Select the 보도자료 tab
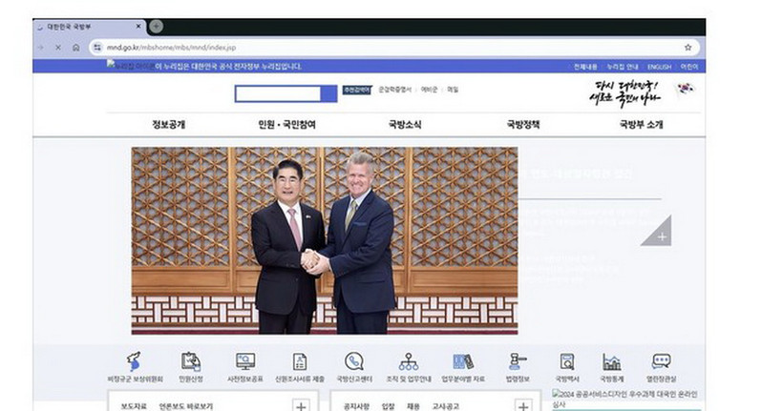 (134, 406)
